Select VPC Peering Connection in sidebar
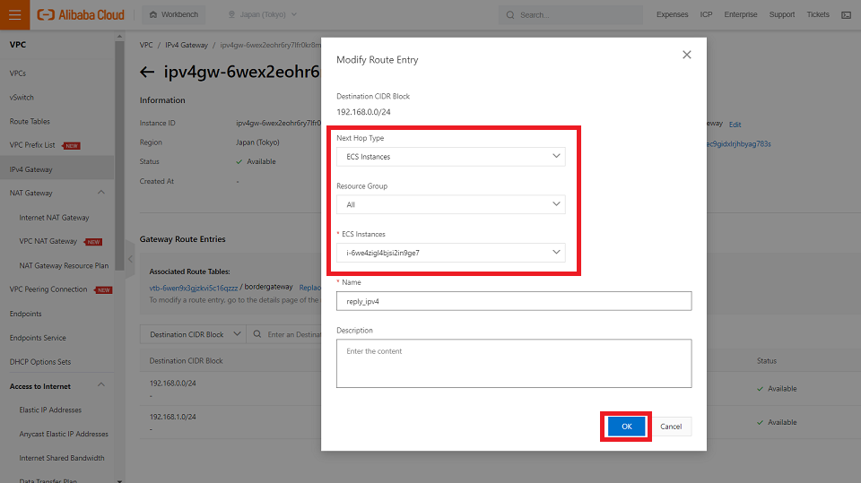 click(x=48, y=289)
